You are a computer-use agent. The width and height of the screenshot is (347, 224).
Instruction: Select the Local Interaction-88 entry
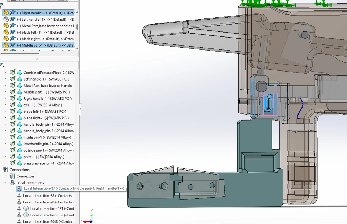pos(49,196)
